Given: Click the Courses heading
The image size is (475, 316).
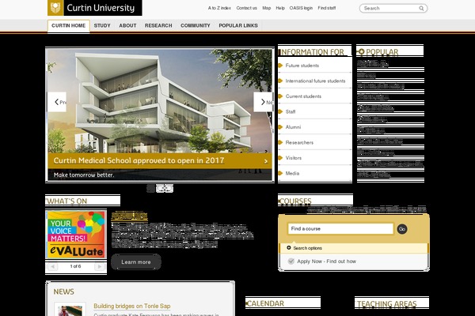Looking at the screenshot, I should click(295, 201).
